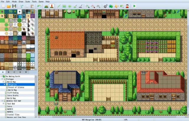This screenshot has height=121, width=189.
Task: Open the Tools menu
Action: [x=34, y=1]
